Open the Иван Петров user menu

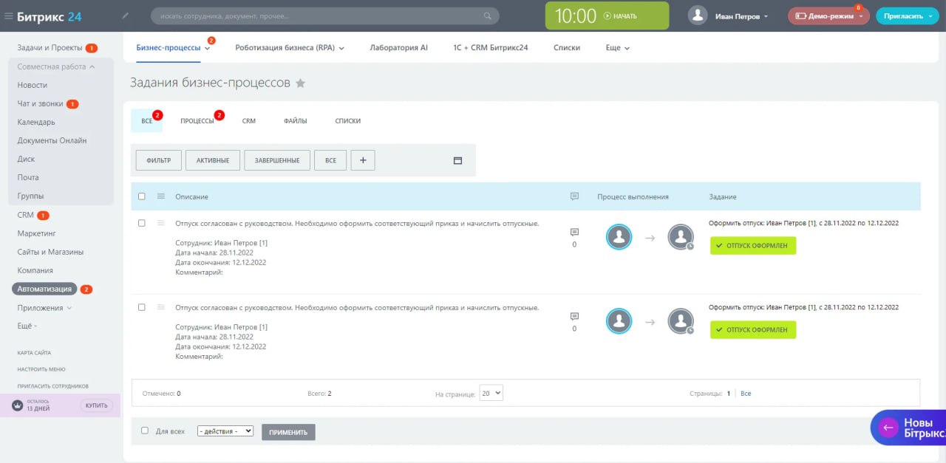[741, 16]
